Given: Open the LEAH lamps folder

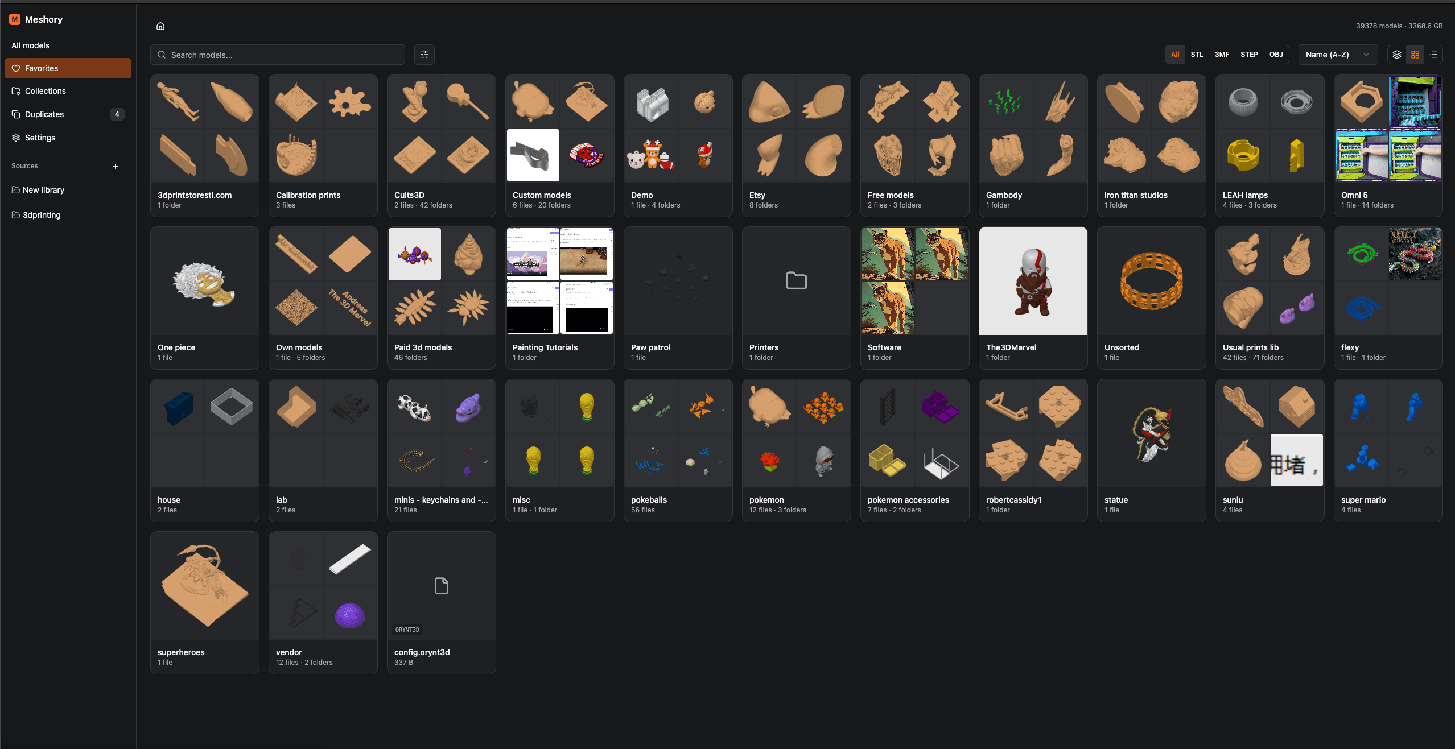Looking at the screenshot, I should pos(1270,146).
